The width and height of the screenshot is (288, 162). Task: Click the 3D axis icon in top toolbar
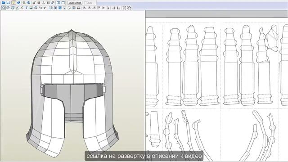[44, 3]
